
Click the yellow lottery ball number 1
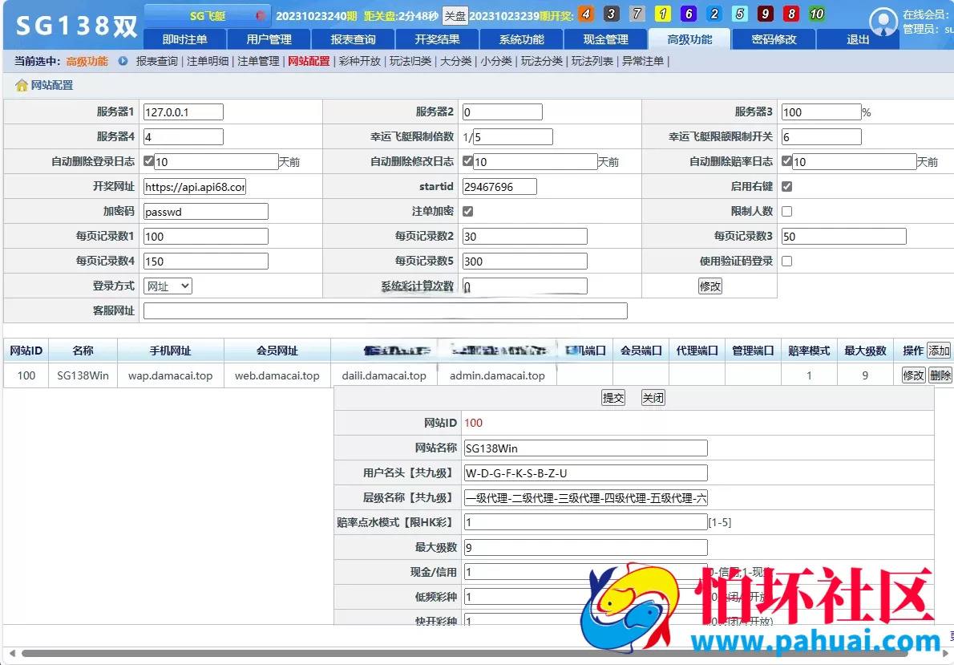point(662,14)
